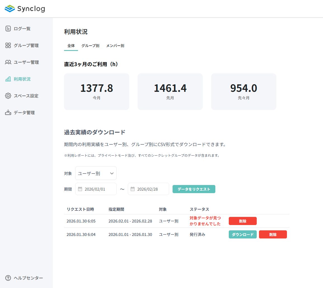Click the Synclog logo
Screen dimensions: 323x288
[25, 9]
